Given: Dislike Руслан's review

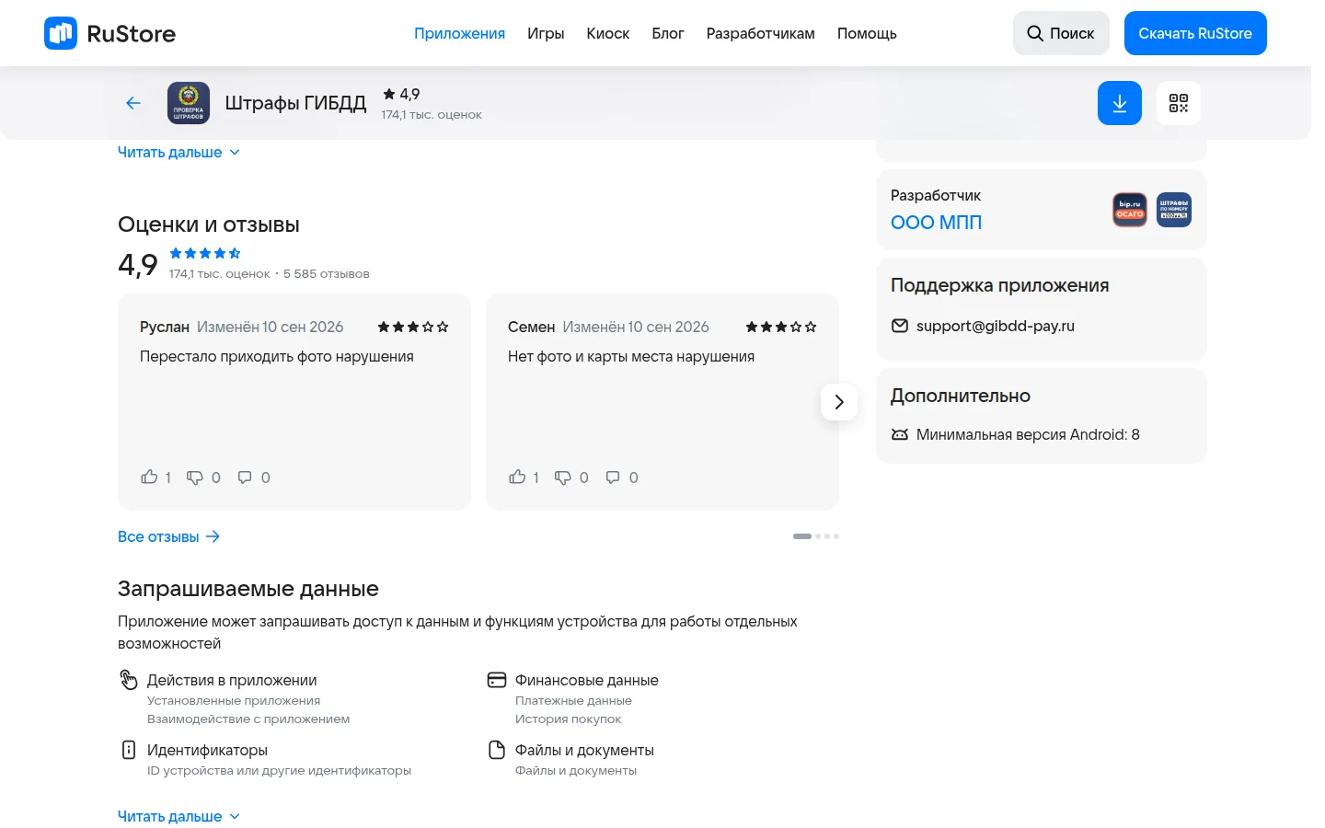Looking at the screenshot, I should coord(195,477).
